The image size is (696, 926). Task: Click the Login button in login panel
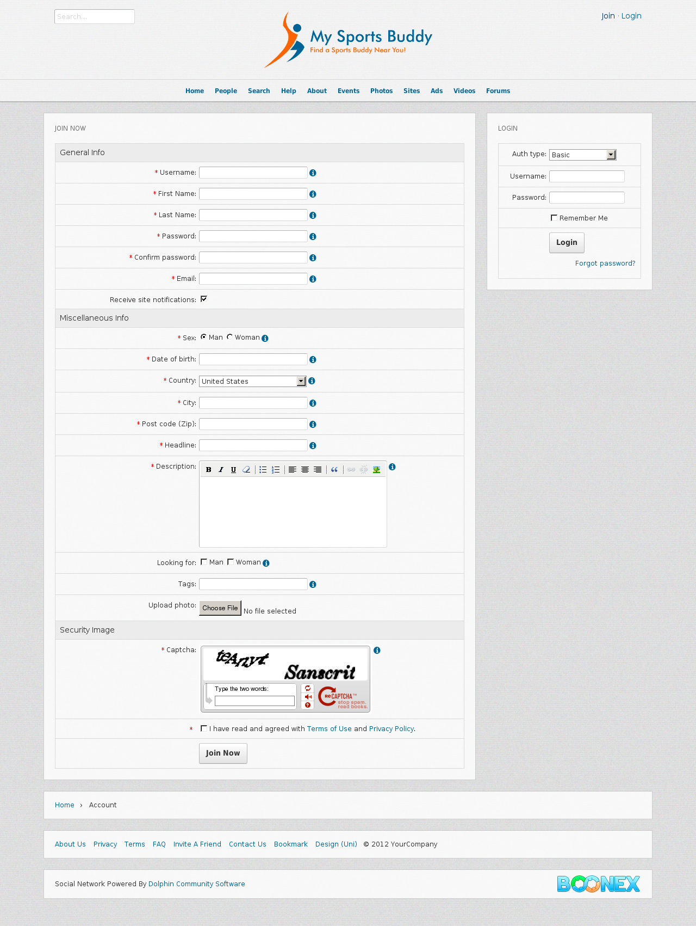[567, 243]
